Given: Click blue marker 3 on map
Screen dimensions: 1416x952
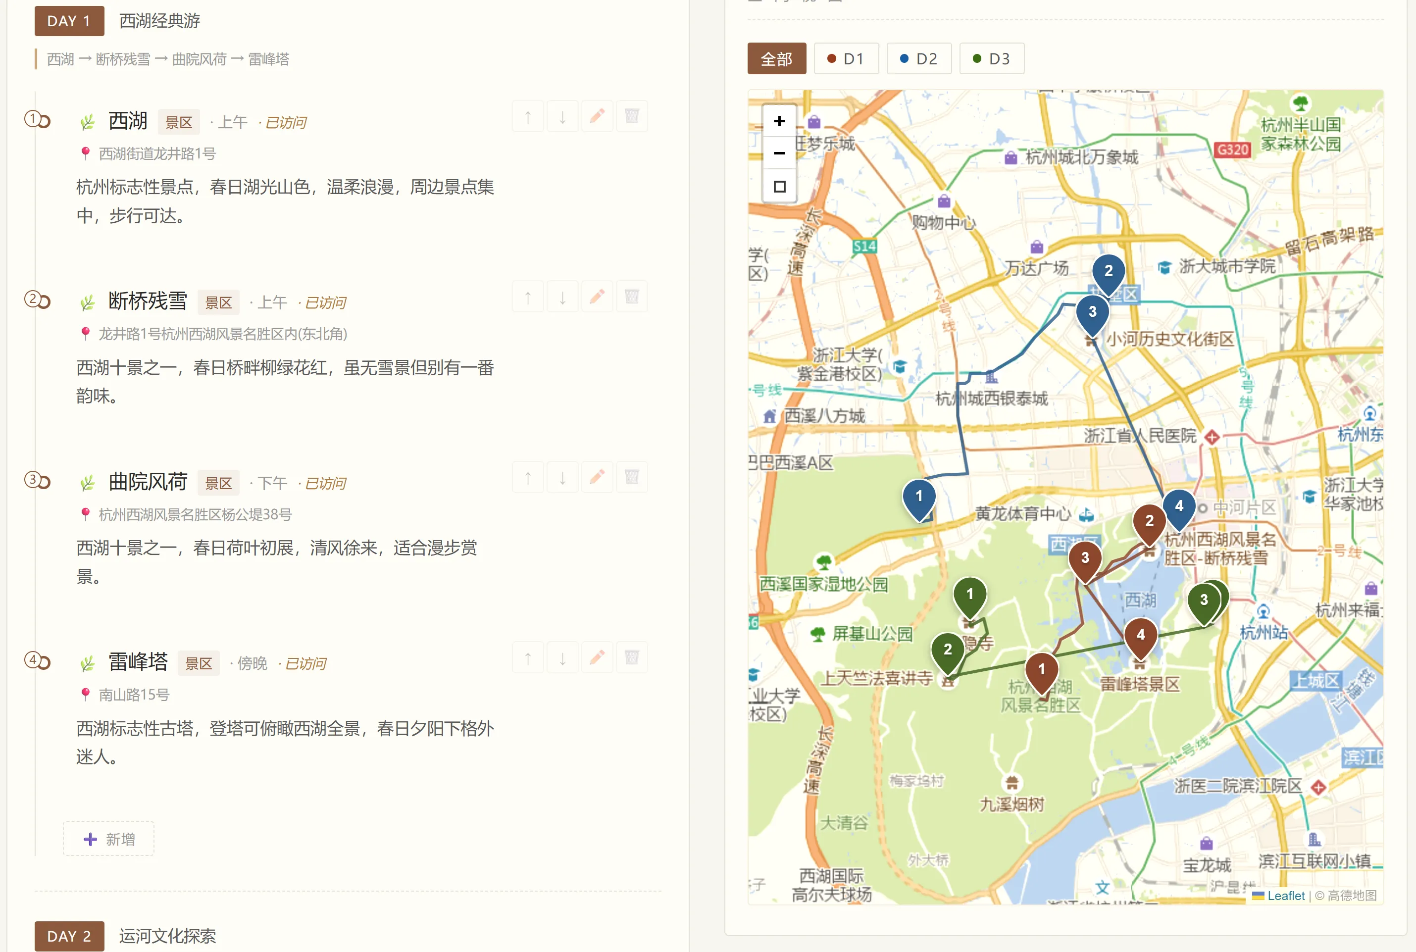Looking at the screenshot, I should (x=1092, y=315).
